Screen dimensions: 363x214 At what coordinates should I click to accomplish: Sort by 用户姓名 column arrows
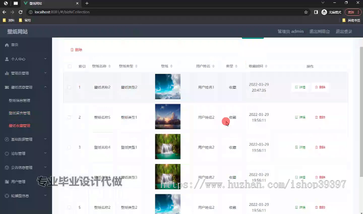213,66
